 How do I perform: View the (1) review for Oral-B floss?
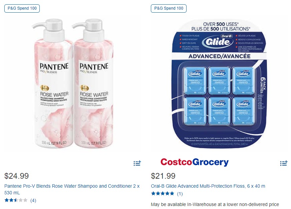[180, 194]
